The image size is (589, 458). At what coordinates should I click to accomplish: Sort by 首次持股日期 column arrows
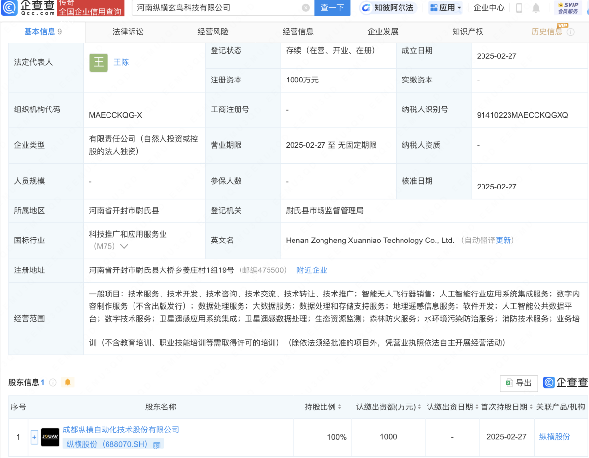pyautogui.click(x=531, y=407)
